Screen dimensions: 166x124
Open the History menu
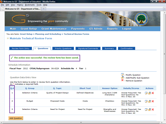(x=20, y=5)
